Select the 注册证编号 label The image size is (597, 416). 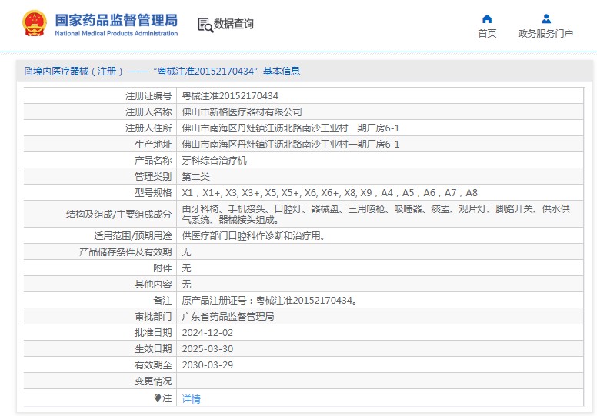click(148, 96)
